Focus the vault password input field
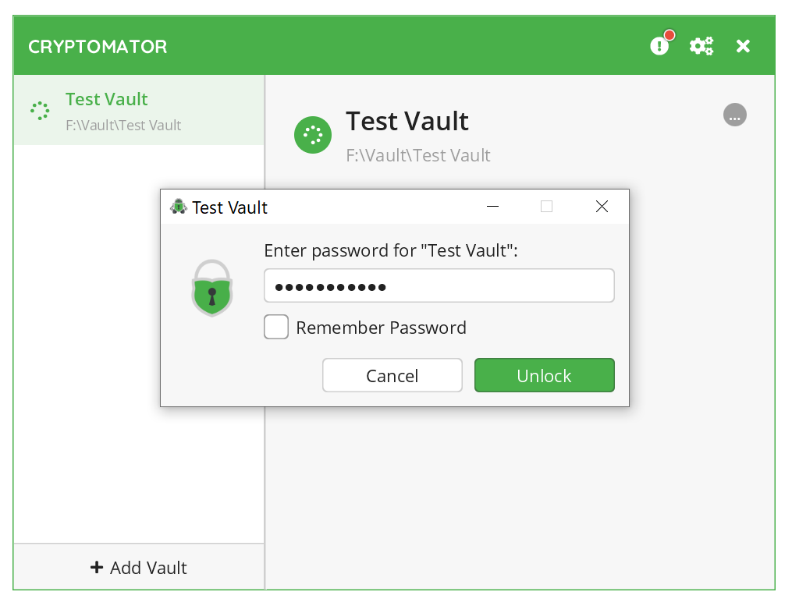This screenshot has height=606, width=792. click(439, 285)
